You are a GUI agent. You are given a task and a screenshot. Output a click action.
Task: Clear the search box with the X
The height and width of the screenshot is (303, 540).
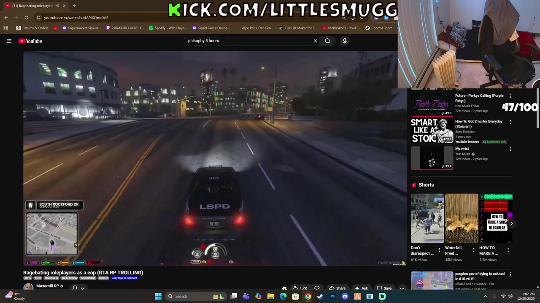coord(315,41)
